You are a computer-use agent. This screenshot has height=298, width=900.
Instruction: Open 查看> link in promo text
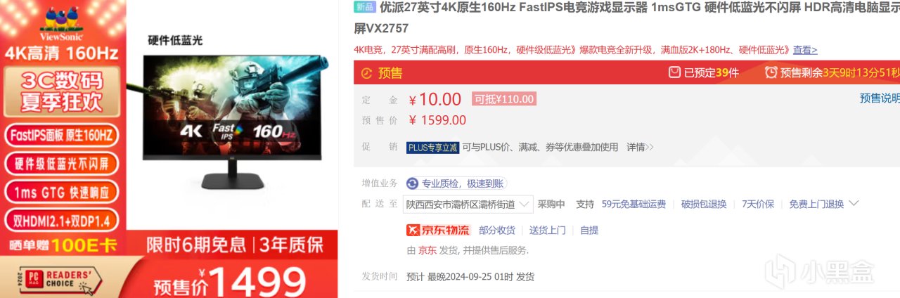[805, 50]
